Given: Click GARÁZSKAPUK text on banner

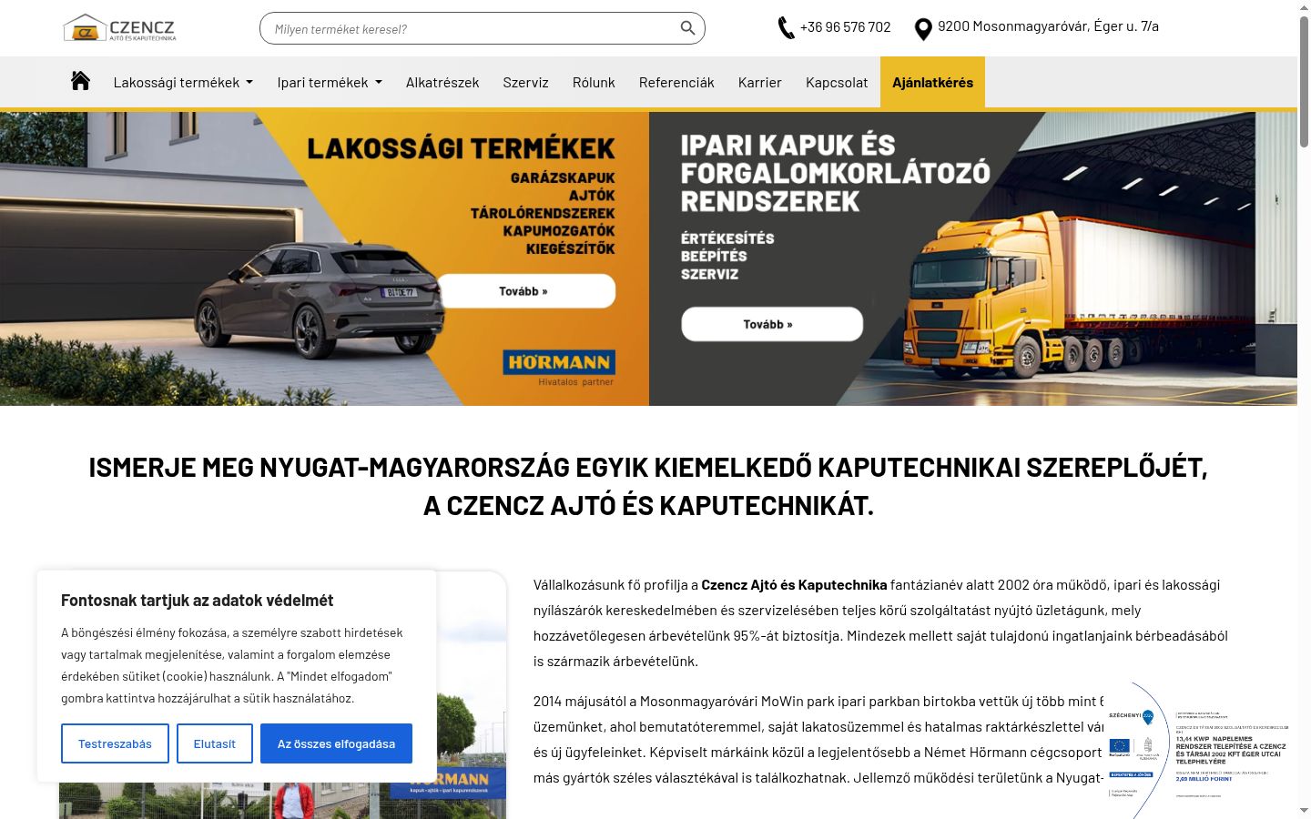Looking at the screenshot, I should click(563, 177).
